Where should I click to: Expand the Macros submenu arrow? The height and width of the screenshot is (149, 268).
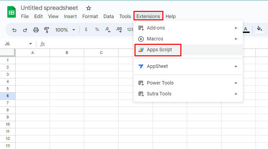(236, 39)
